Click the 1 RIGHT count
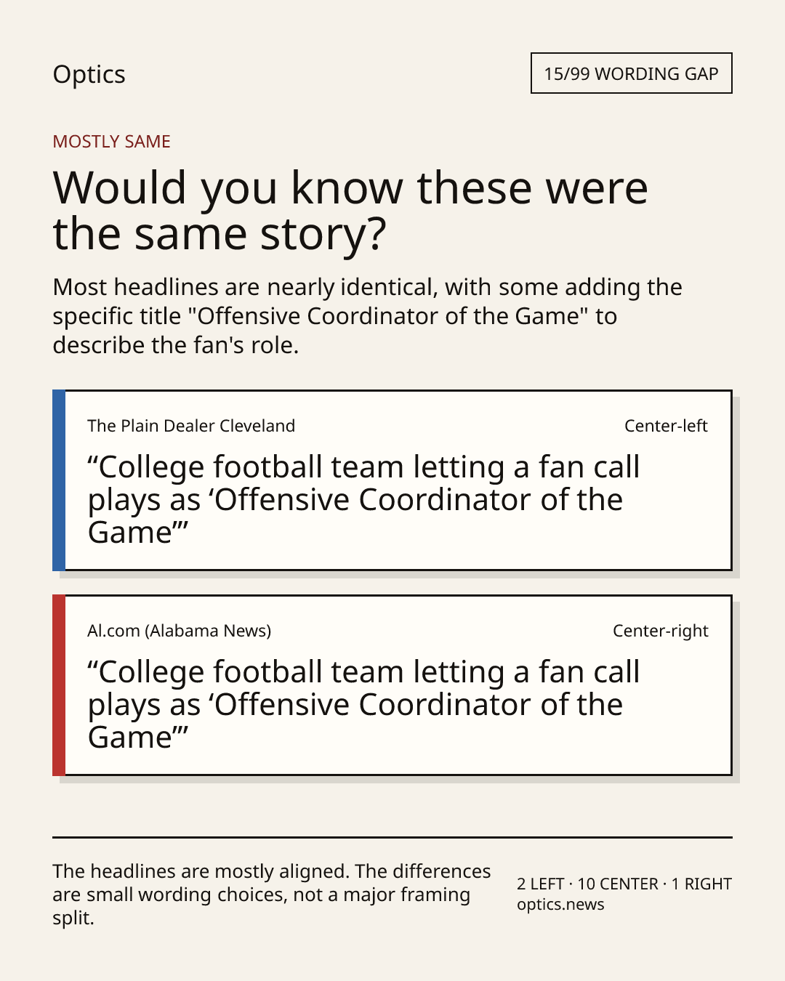The height and width of the screenshot is (981, 785). pyautogui.click(x=701, y=884)
